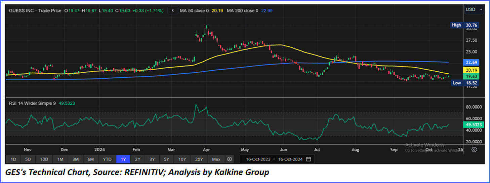Open the calendar icon in date range

coord(309,159)
